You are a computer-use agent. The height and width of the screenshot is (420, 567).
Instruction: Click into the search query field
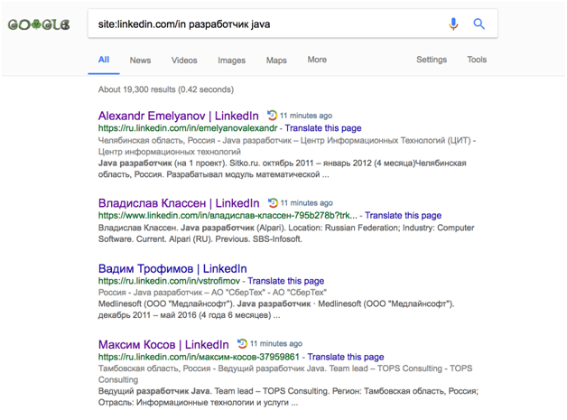(x=262, y=24)
